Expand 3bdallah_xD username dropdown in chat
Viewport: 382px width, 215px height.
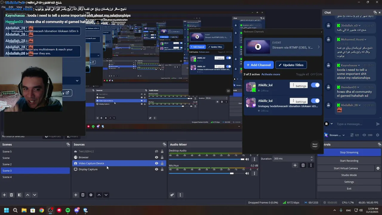359,26
